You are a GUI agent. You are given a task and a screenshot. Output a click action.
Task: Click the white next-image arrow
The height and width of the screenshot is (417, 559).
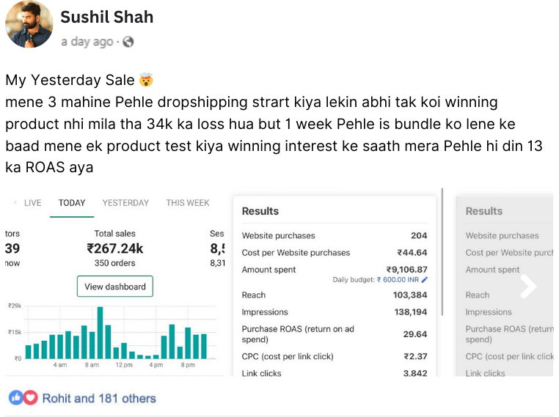tap(528, 287)
